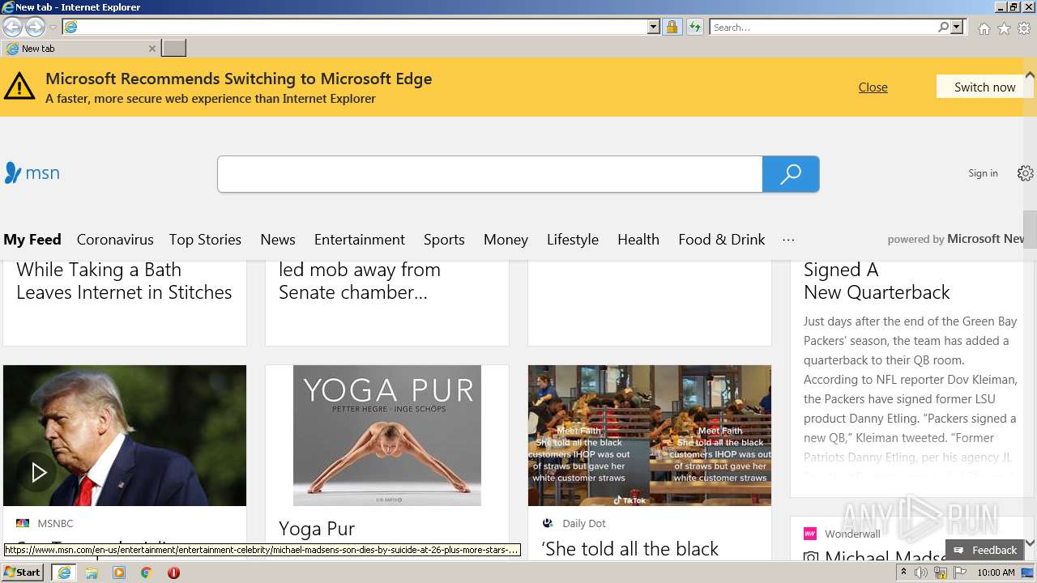The image size is (1037, 583).
Task: Open the Money category
Action: click(506, 239)
